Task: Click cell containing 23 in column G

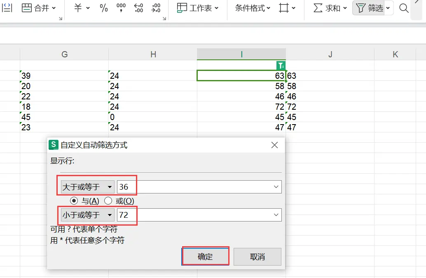Action: tap(64, 127)
